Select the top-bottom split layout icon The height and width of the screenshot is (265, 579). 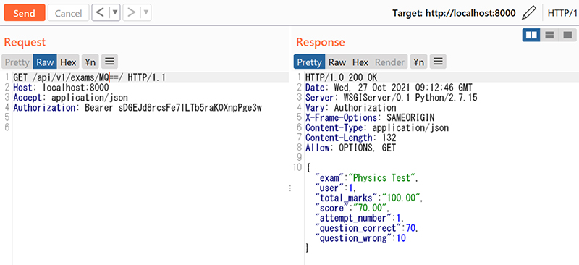click(x=549, y=35)
